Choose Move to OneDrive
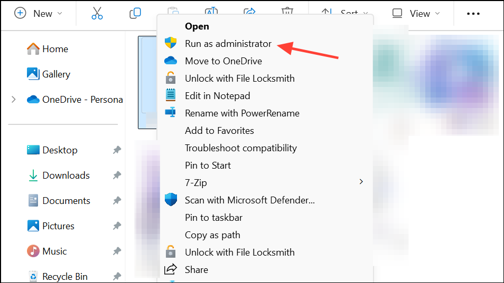The image size is (504, 283). tap(223, 61)
